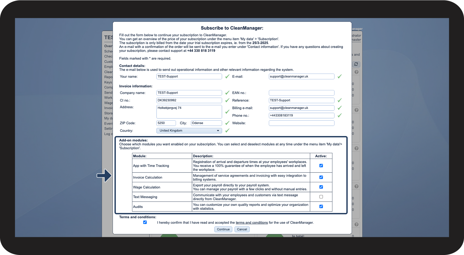Click the Your name input field

[189, 76]
